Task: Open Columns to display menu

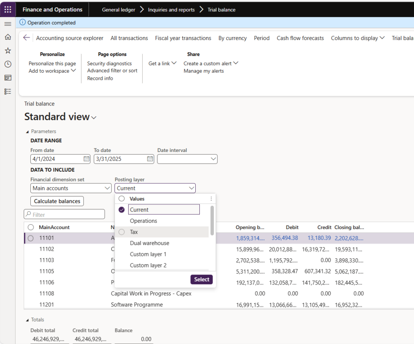Action: pos(357,38)
